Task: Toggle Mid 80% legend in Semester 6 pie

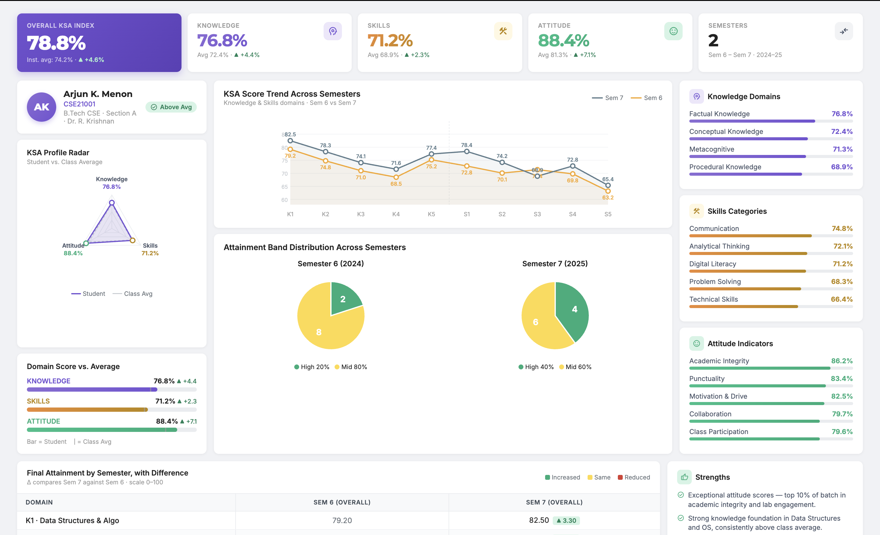Action: click(x=351, y=367)
